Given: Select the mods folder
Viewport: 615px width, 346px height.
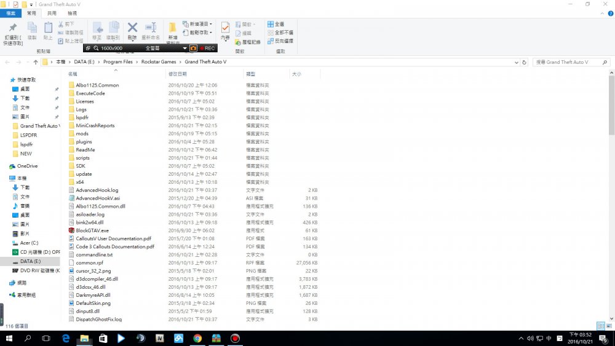Looking at the screenshot, I should tap(82, 133).
